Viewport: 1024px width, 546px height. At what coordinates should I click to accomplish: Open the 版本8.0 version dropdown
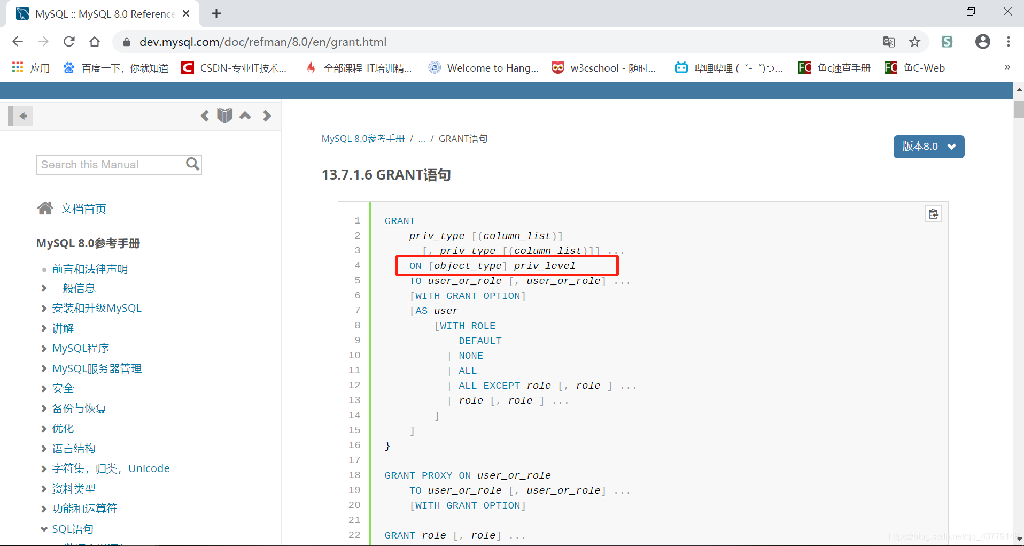pyautogui.click(x=929, y=147)
